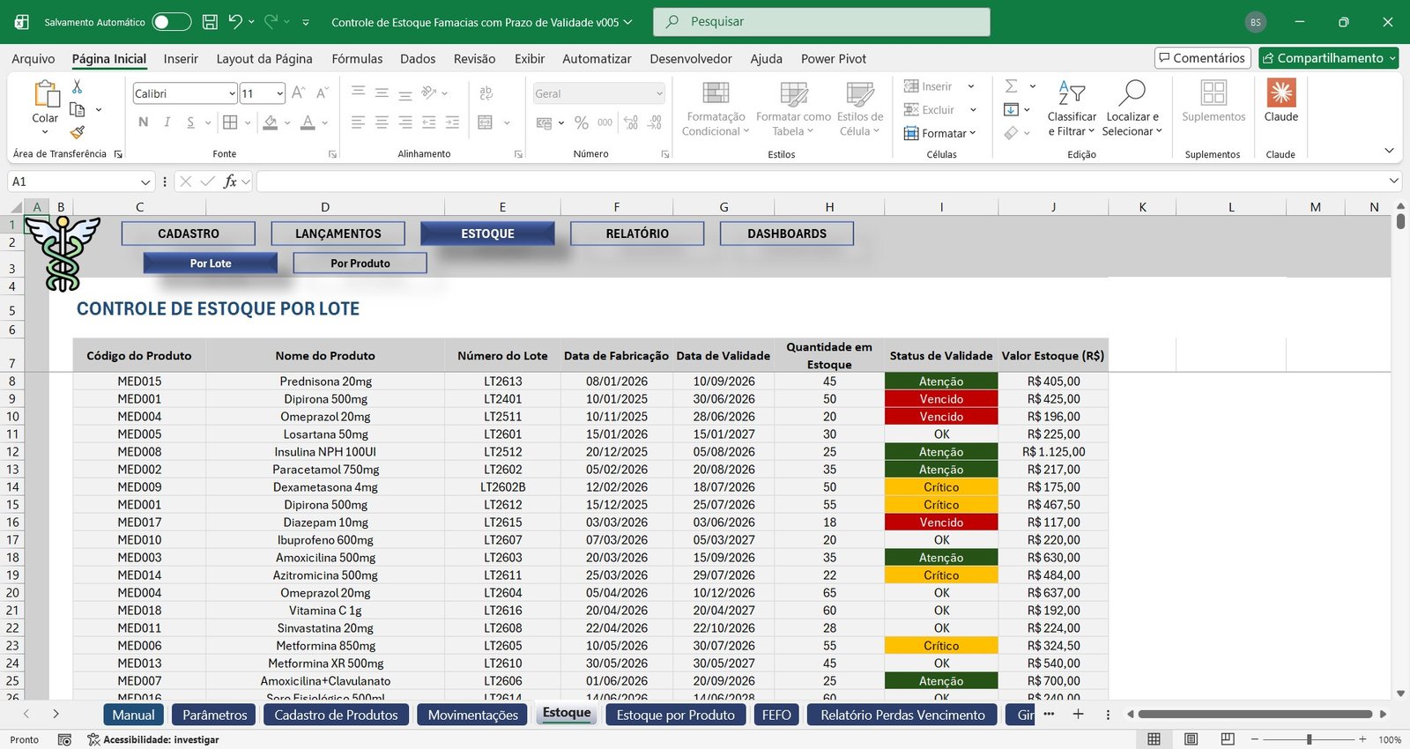This screenshot has height=749, width=1410.
Task: Click the Borders icon in Fonte group
Action: [x=230, y=122]
